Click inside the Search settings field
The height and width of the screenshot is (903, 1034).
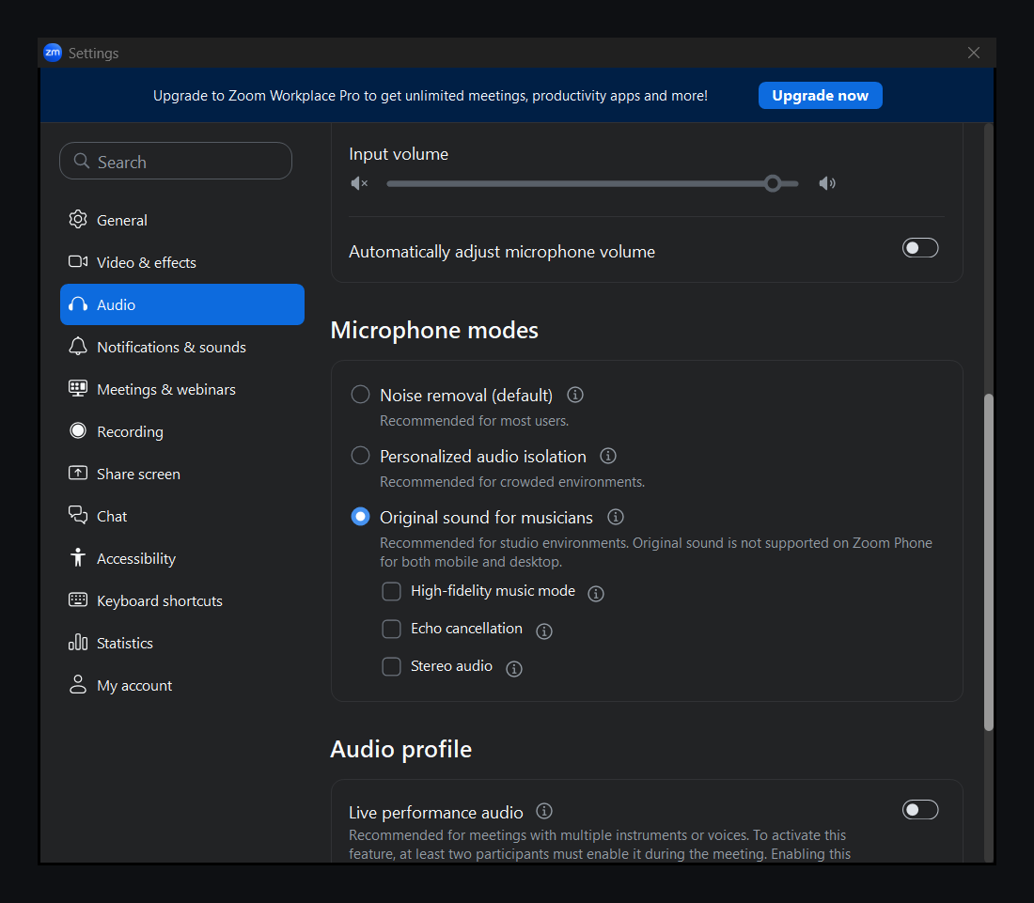(176, 161)
